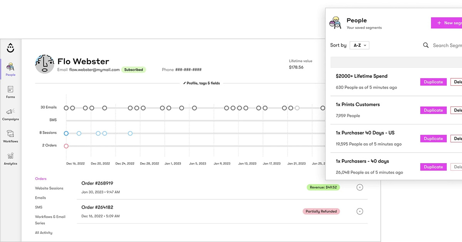Edit Profile, tags & fields

201,83
